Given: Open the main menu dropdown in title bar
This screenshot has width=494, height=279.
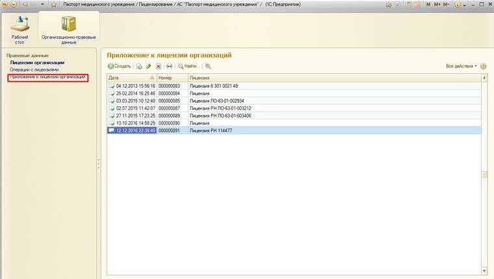Looking at the screenshot, I should [x=14, y=5].
